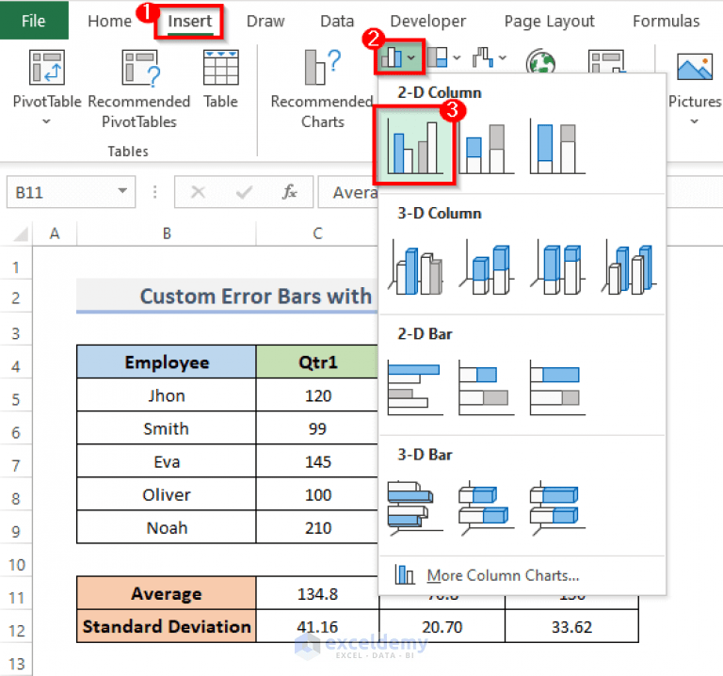Click the Standard Deviation label cell
723x676 pixels.
pos(167,627)
